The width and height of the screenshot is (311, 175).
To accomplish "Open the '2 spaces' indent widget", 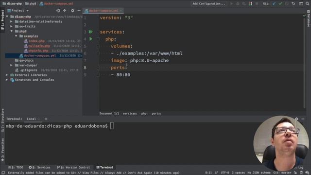I will pos(238,173).
